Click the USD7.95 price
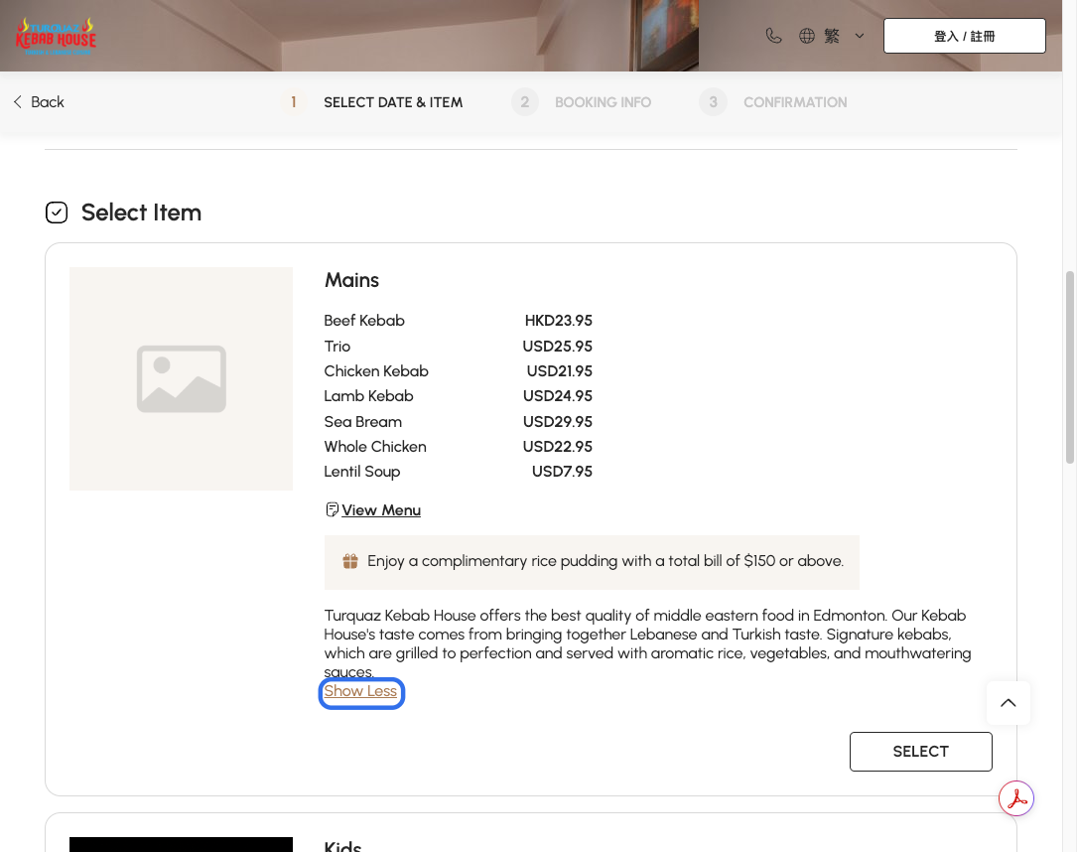This screenshot has height=852, width=1077. [562, 472]
